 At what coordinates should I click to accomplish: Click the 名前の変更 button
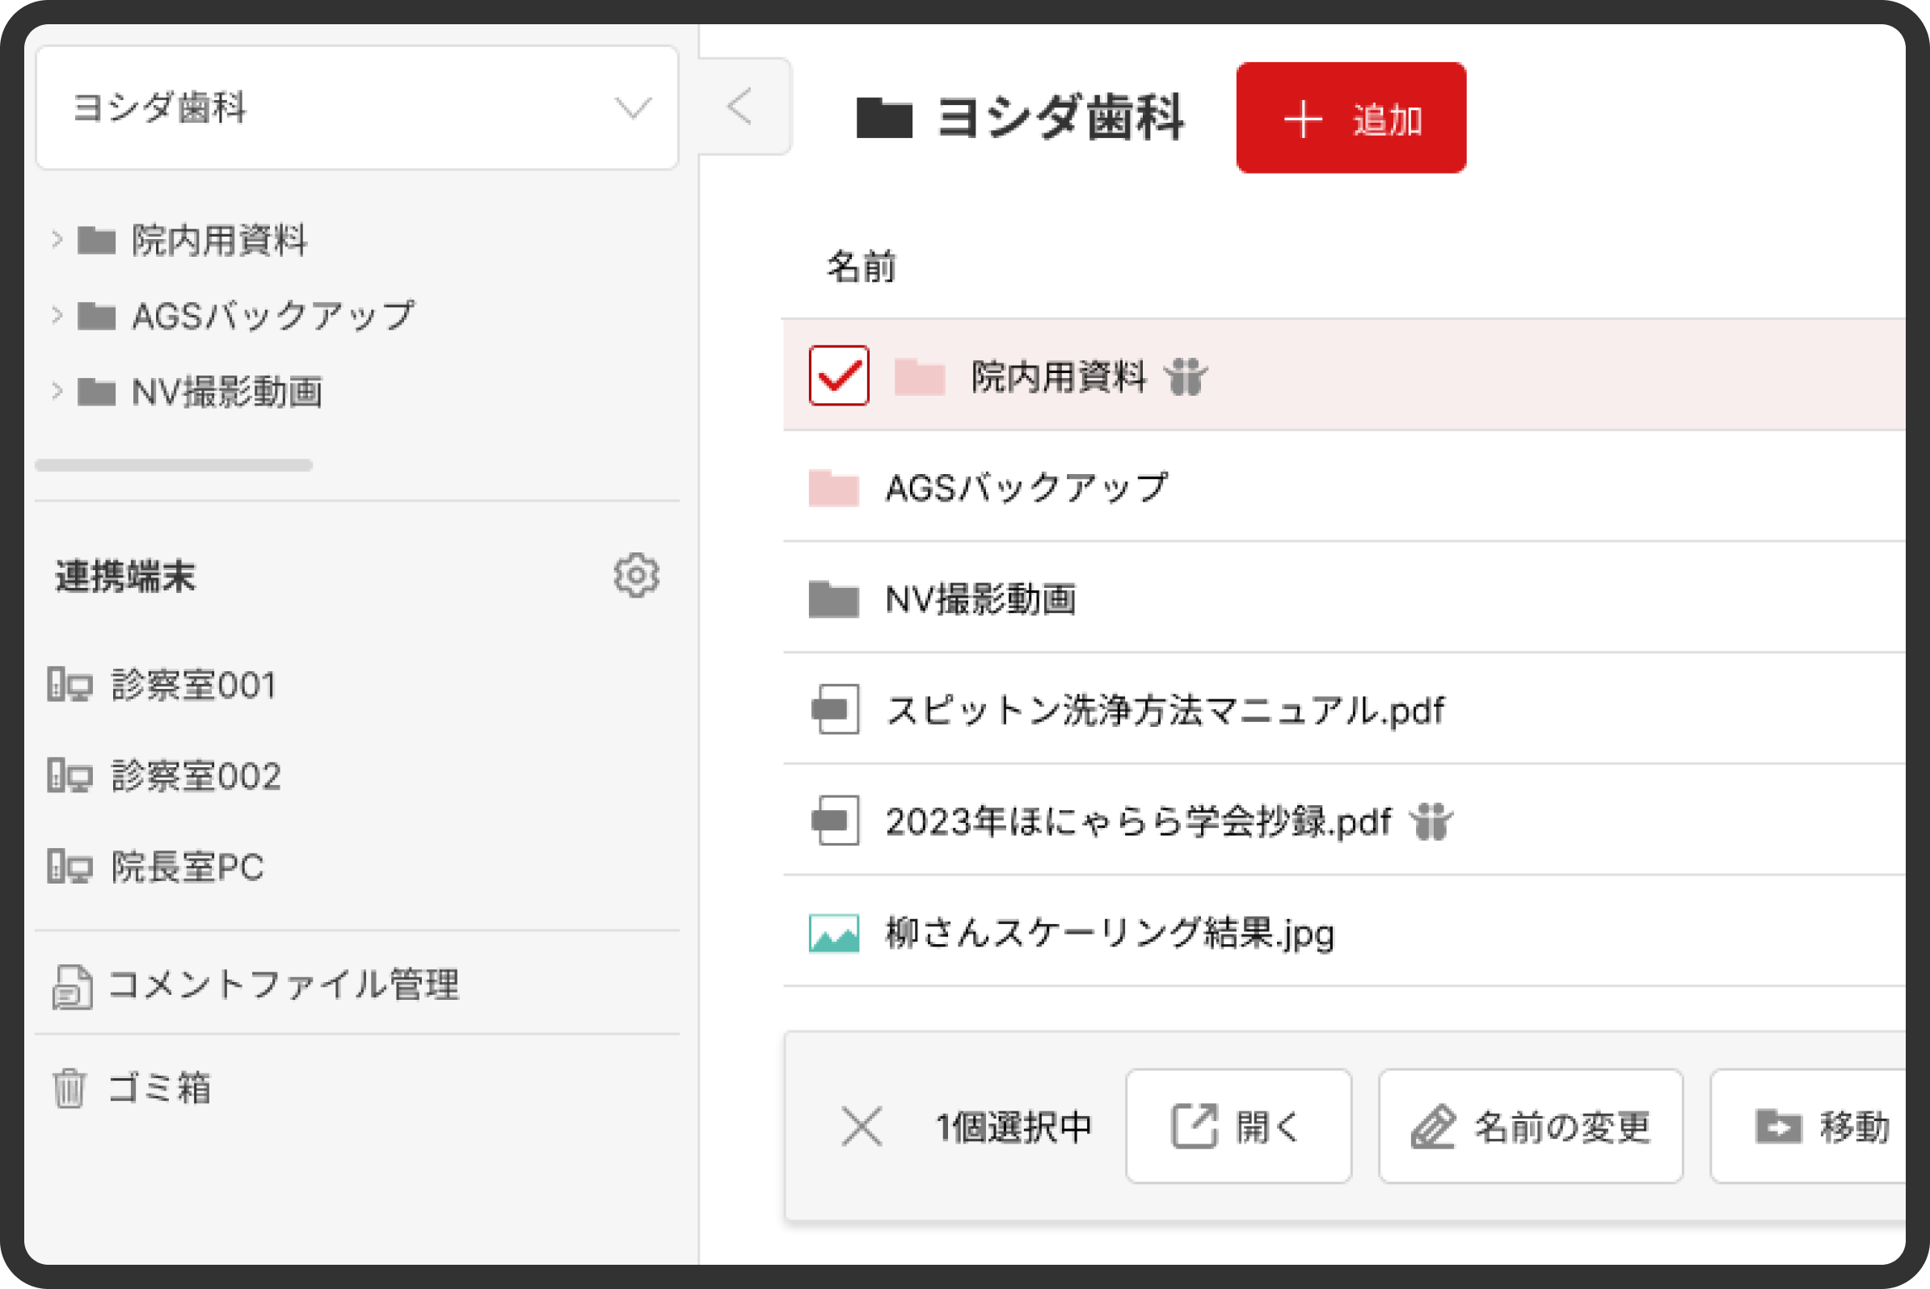(x=1530, y=1126)
